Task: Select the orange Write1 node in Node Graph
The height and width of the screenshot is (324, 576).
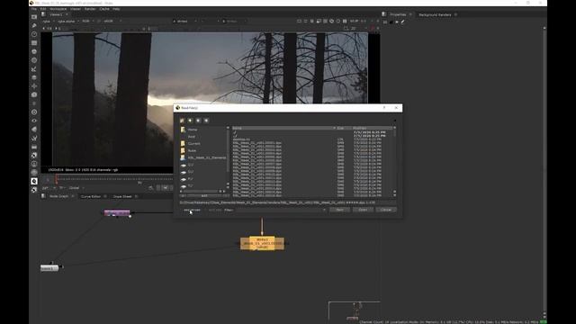Action: [x=262, y=243]
